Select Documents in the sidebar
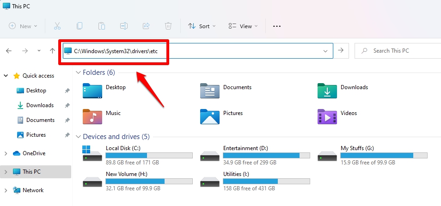 [x=40, y=120]
